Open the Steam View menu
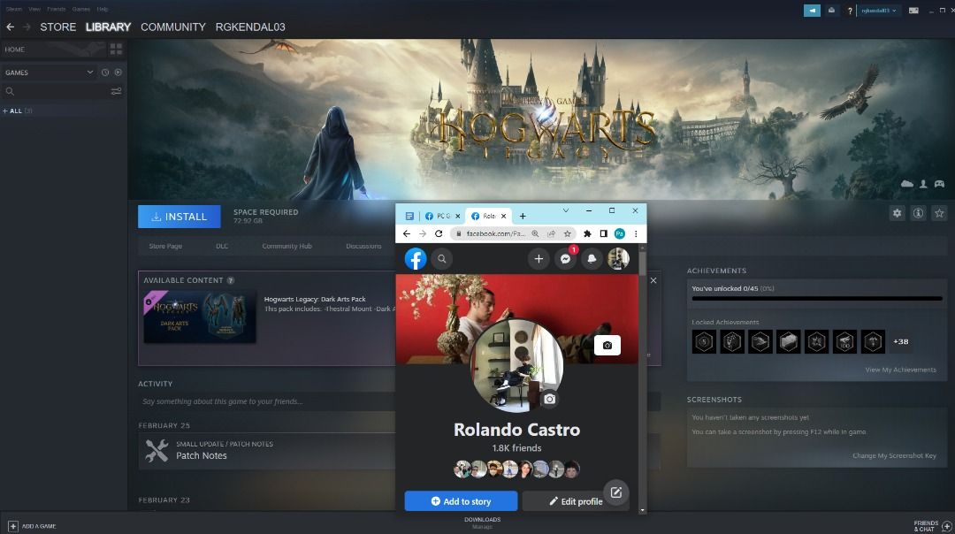The image size is (955, 534). pyautogui.click(x=34, y=9)
